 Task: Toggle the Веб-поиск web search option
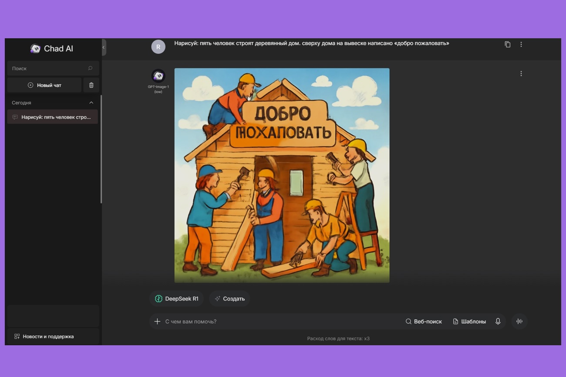424,321
